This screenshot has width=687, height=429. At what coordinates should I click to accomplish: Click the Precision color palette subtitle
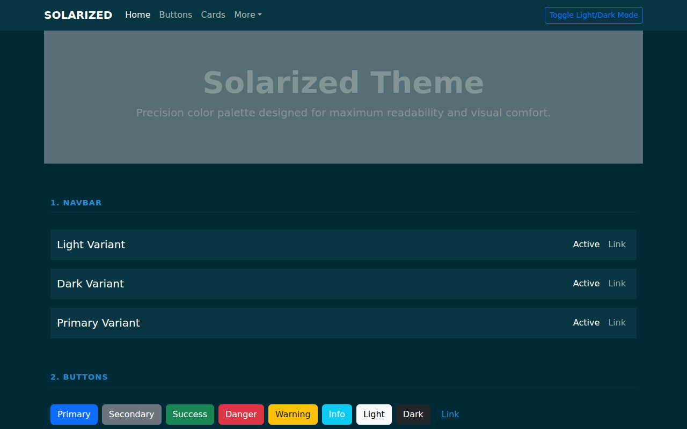coord(343,113)
